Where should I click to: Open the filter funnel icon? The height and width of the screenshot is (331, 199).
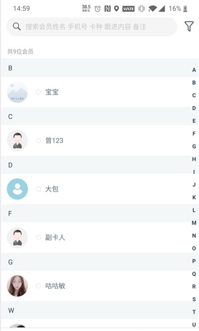(189, 26)
